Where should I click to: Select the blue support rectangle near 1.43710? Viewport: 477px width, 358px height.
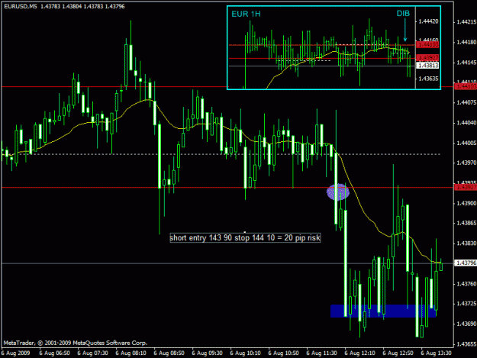tap(383, 311)
